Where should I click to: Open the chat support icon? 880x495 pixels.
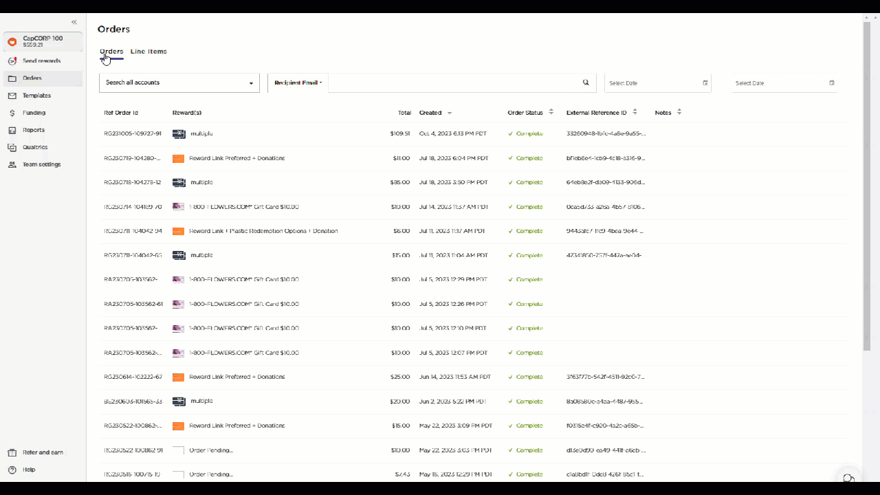[848, 478]
